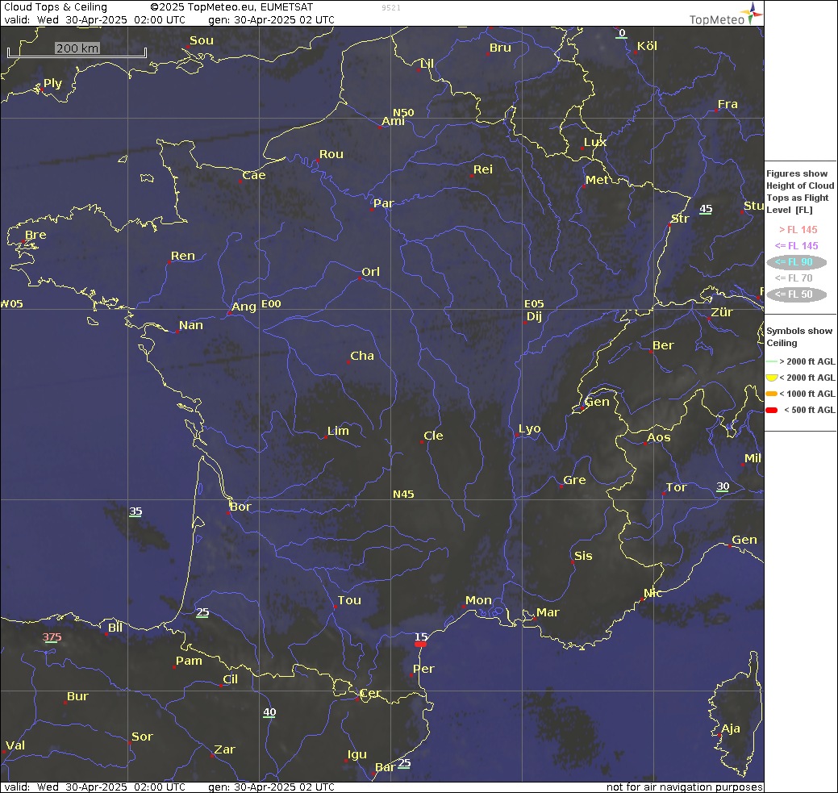Click the 'Ber' Bern city label
The height and width of the screenshot is (793, 838).
tap(663, 345)
